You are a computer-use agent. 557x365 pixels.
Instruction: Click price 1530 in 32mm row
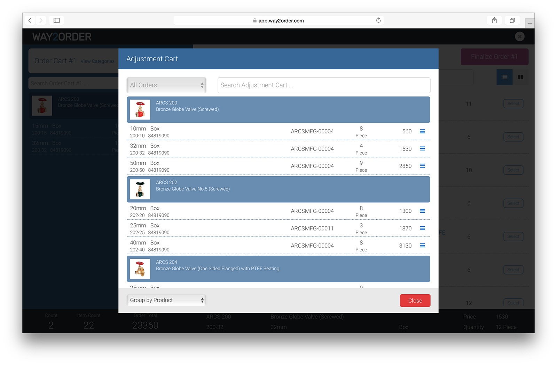point(405,149)
